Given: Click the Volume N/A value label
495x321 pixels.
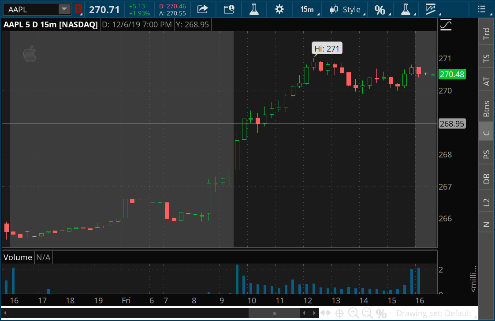Looking at the screenshot, I should 43,257.
